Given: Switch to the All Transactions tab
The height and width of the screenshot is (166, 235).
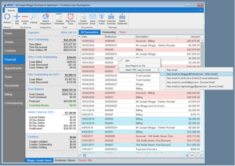Looking at the screenshot, I should tap(90, 32).
